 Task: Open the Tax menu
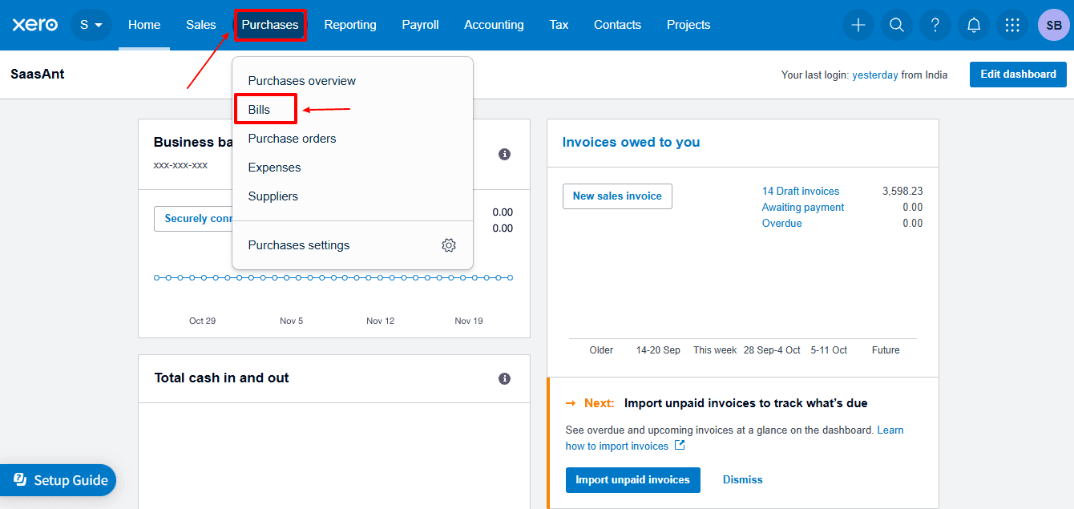(x=559, y=25)
